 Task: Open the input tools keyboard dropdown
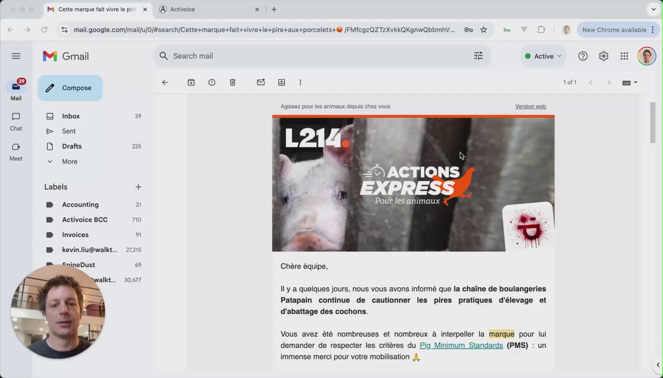click(629, 82)
